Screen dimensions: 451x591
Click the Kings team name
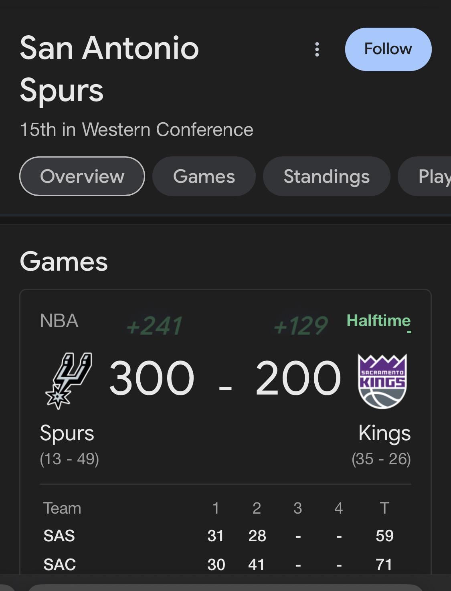click(384, 433)
